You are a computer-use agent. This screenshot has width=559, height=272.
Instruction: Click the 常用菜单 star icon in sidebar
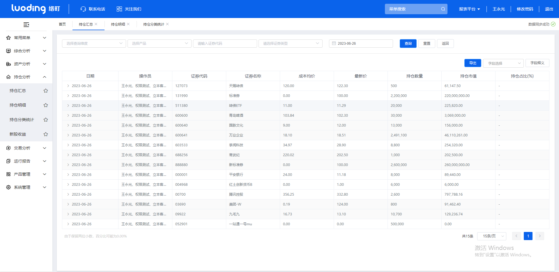coord(8,38)
